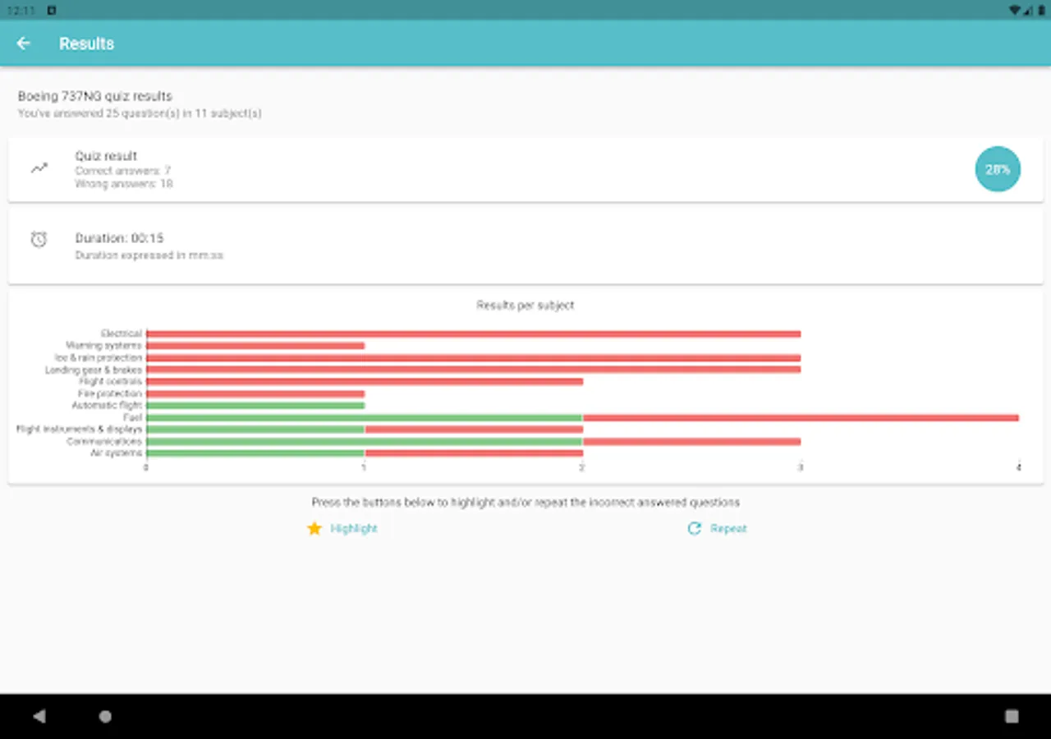Click the "Fire protection" chart label
This screenshot has height=739, width=1051.
(110, 393)
